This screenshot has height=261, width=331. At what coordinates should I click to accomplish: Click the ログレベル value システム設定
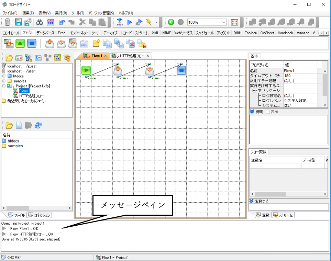point(300,100)
